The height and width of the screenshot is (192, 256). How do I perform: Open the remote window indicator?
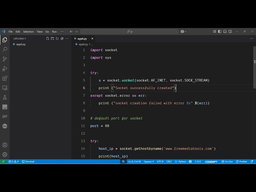click(3, 162)
